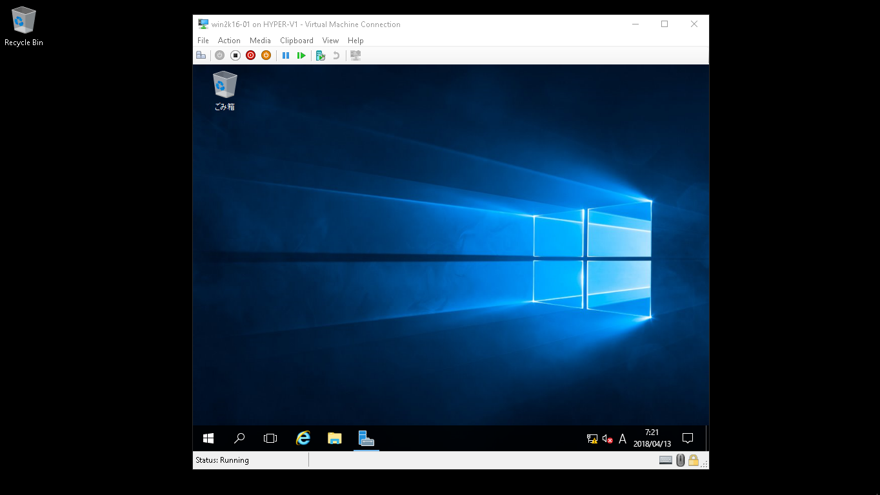Select the ごみ箱 icon on guest desktop
The width and height of the screenshot is (880, 495).
(225, 91)
